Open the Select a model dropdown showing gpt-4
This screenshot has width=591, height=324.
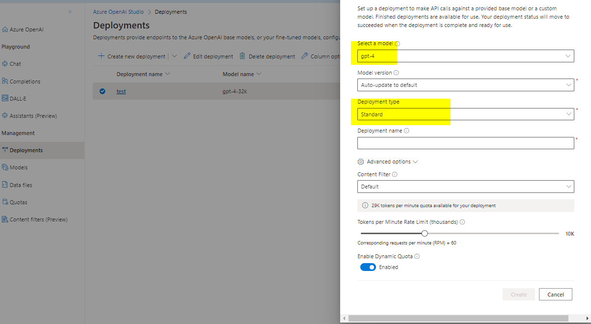[465, 55]
